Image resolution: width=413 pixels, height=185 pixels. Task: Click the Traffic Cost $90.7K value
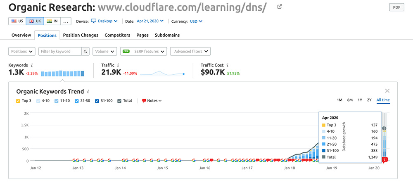pyautogui.click(x=213, y=72)
